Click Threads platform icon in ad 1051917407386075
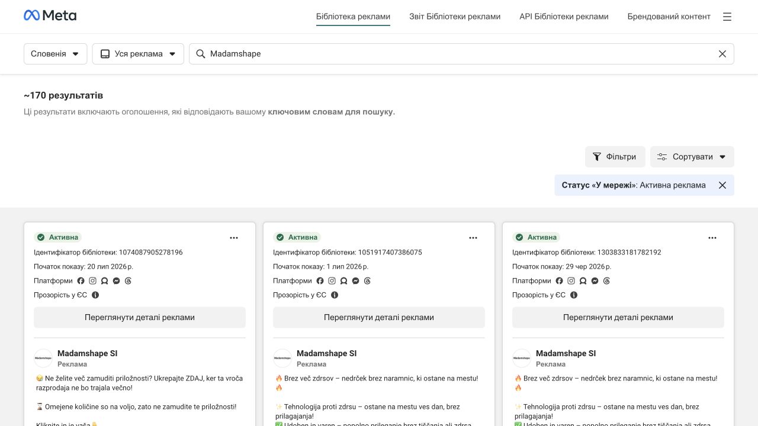Screen dimensions: 758x426 [x=367, y=281]
